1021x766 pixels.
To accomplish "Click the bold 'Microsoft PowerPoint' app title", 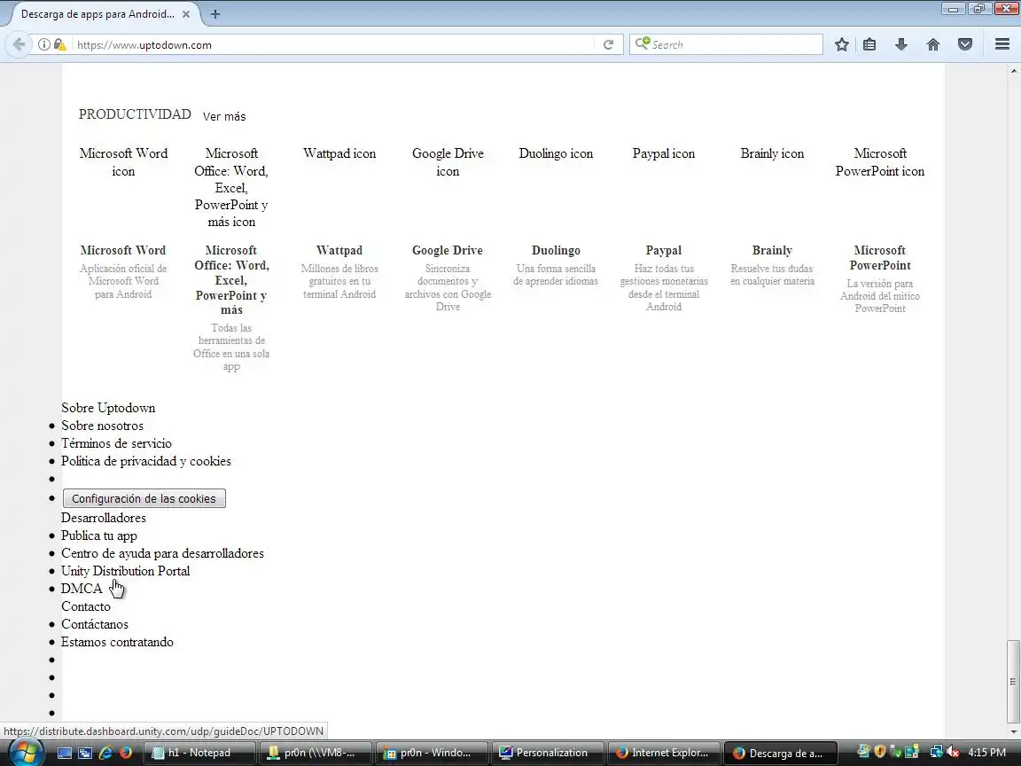I will tap(880, 258).
